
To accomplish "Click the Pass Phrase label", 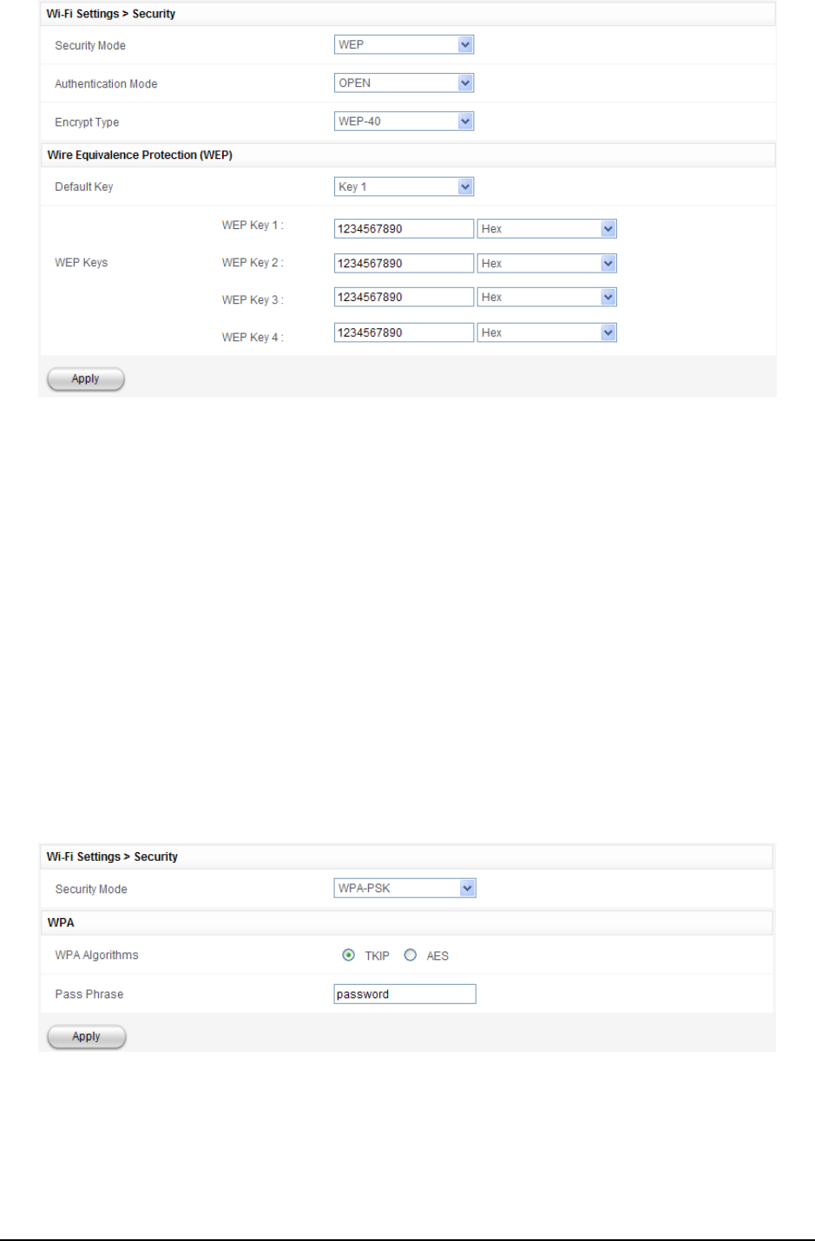I will click(x=89, y=995).
